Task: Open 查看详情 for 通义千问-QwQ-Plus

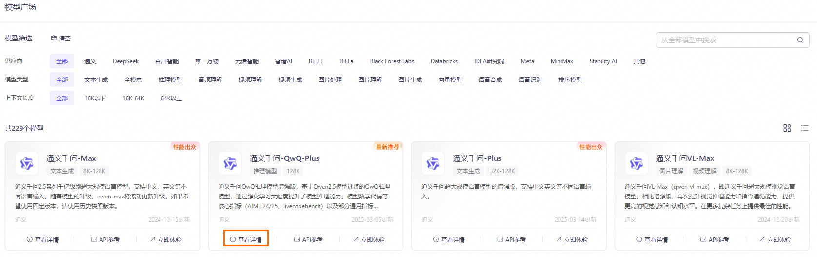Action: [246, 240]
